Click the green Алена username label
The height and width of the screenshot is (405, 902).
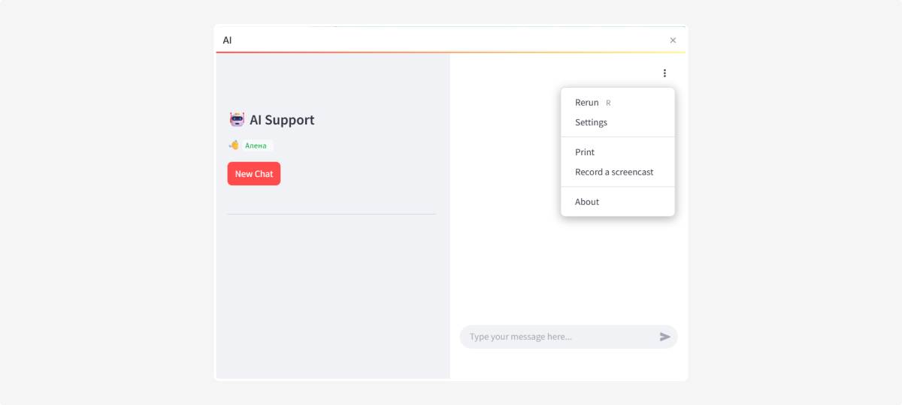256,145
